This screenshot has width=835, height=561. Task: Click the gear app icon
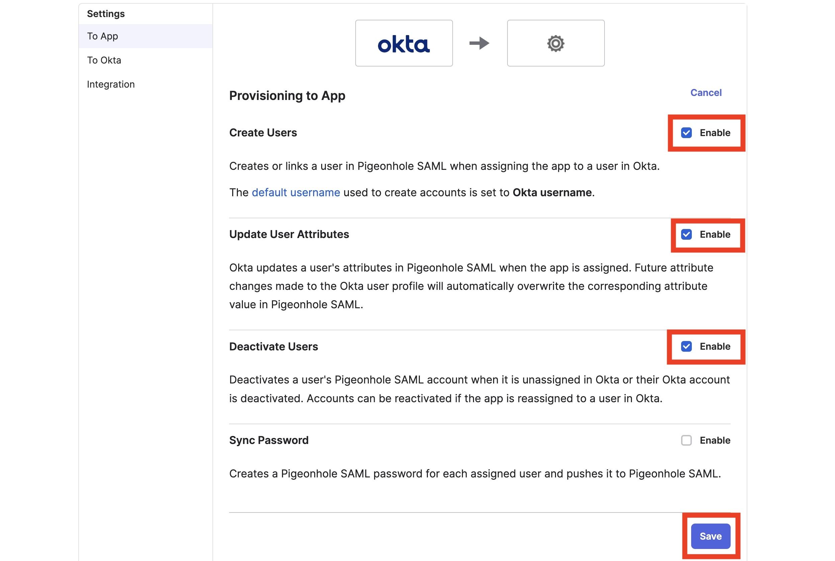coord(555,43)
